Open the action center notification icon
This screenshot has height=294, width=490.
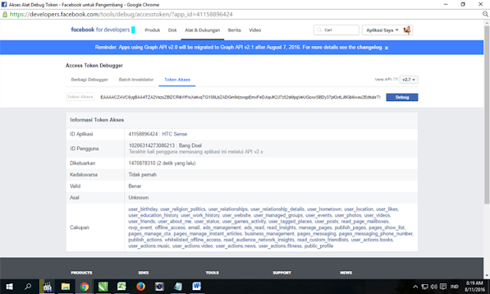[x=443, y=287]
